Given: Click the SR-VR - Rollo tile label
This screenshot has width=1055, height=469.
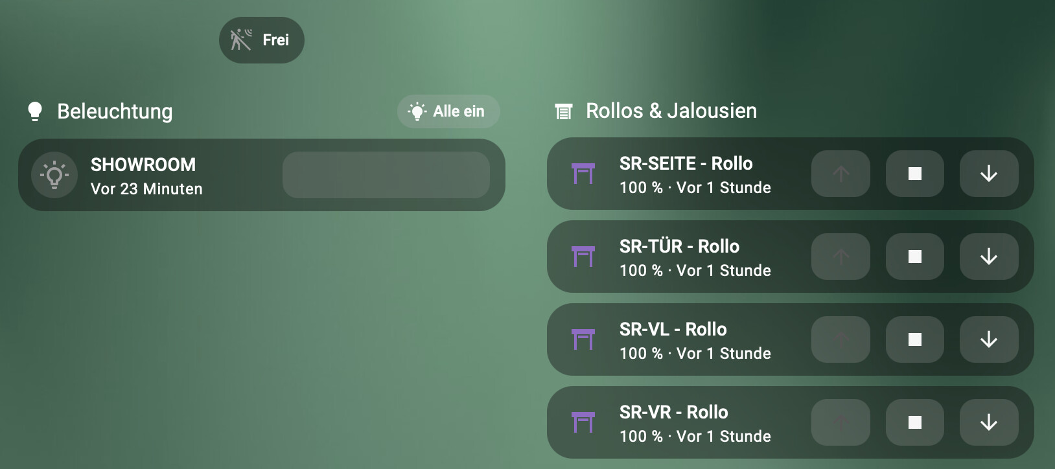Looking at the screenshot, I should pyautogui.click(x=674, y=412).
